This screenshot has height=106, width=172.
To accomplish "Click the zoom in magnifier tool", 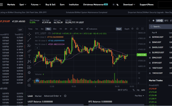I will (29, 85).
